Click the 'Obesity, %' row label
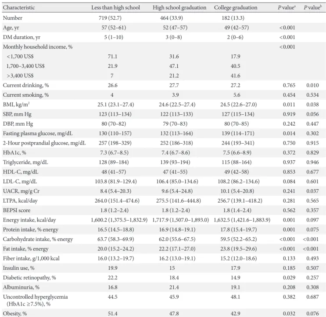The width and height of the screenshot is (326, 317). pos(15,313)
